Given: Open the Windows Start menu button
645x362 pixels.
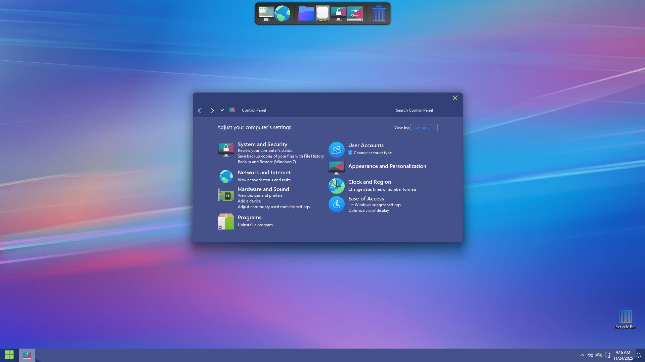Looking at the screenshot, I should coord(9,355).
